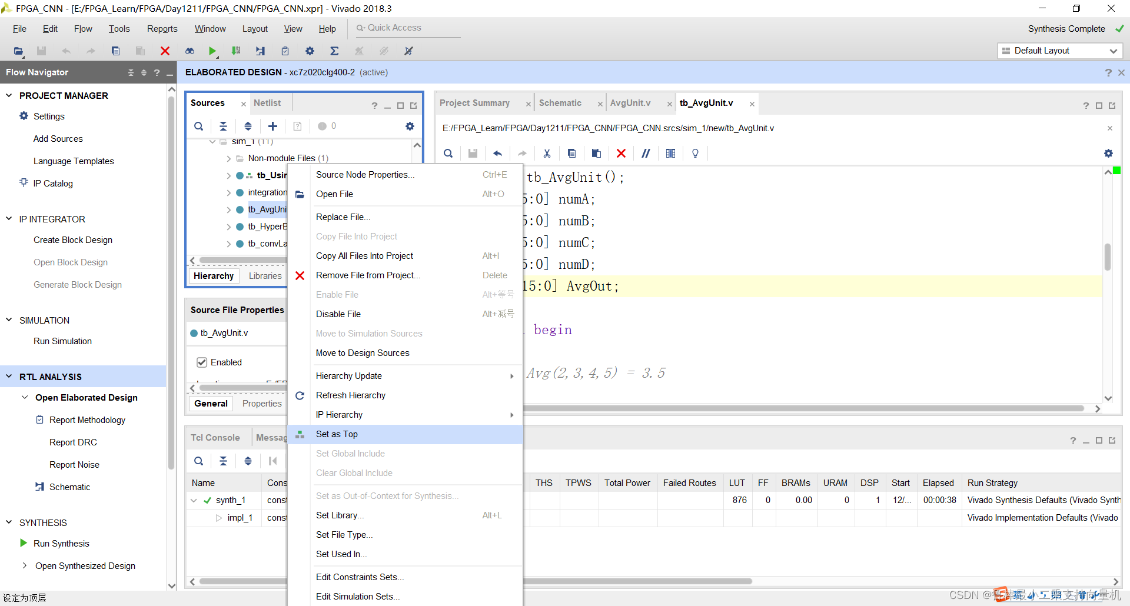
Task: Collapse the RTL ANALYSIS section
Action: [9, 377]
